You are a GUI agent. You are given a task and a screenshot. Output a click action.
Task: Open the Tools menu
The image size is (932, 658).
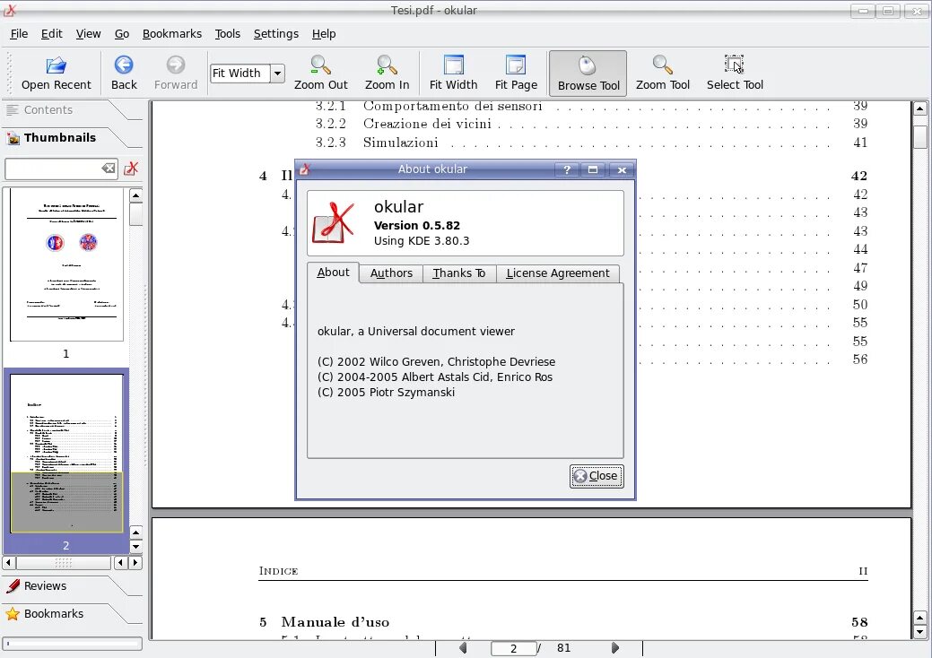228,34
